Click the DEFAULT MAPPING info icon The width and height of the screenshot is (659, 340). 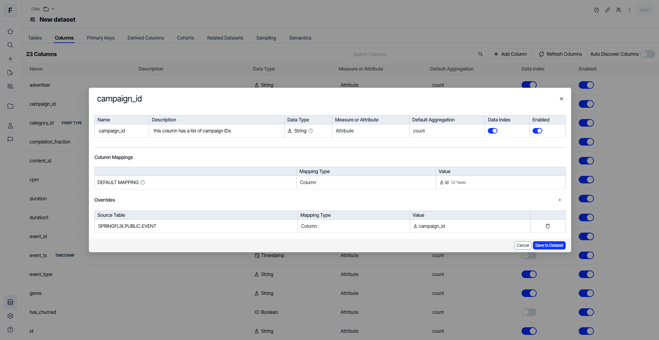(x=143, y=182)
